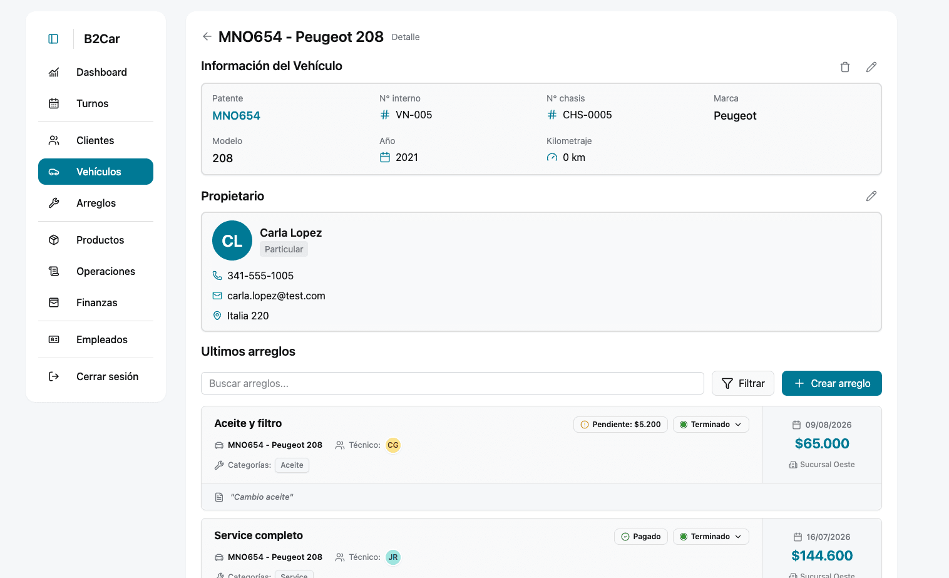This screenshot has width=949, height=578.
Task: Open the Dashboard menu item
Action: click(96, 72)
